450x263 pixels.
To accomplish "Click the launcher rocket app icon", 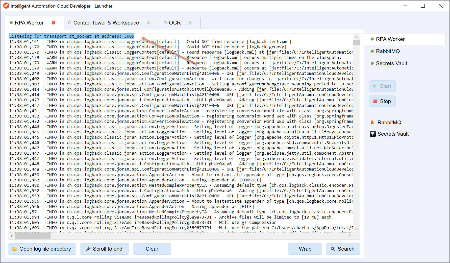I will tap(6, 6).
